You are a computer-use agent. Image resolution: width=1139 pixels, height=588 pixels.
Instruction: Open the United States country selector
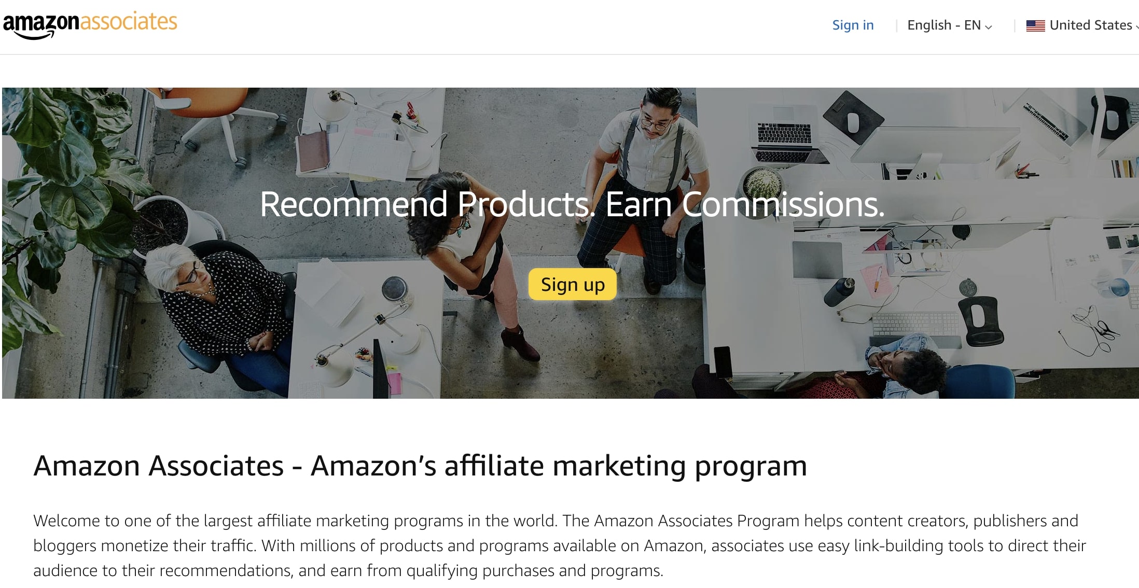pyautogui.click(x=1082, y=25)
